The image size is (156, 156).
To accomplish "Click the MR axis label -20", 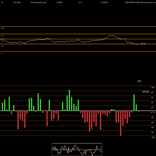I will [152, 118].
